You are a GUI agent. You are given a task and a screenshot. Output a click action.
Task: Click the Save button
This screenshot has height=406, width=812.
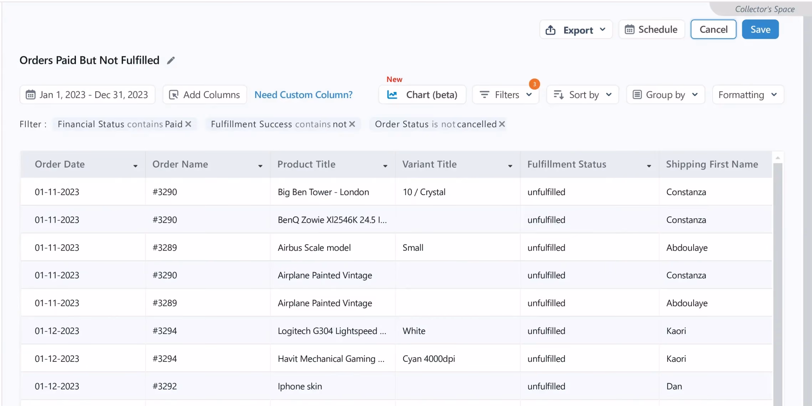pyautogui.click(x=760, y=30)
